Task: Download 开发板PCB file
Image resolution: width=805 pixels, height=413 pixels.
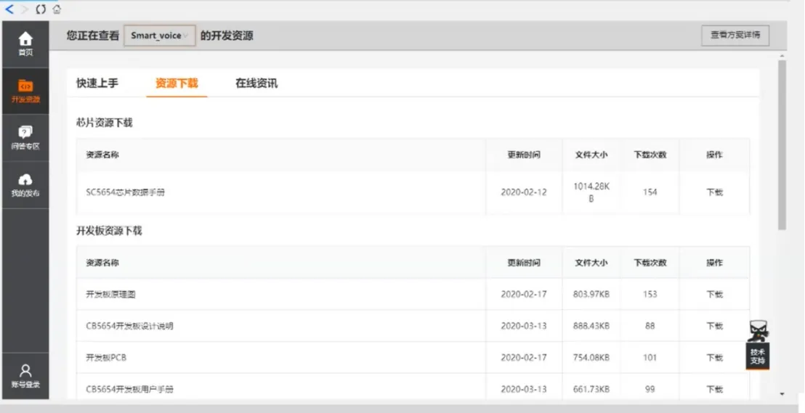Action: point(714,358)
